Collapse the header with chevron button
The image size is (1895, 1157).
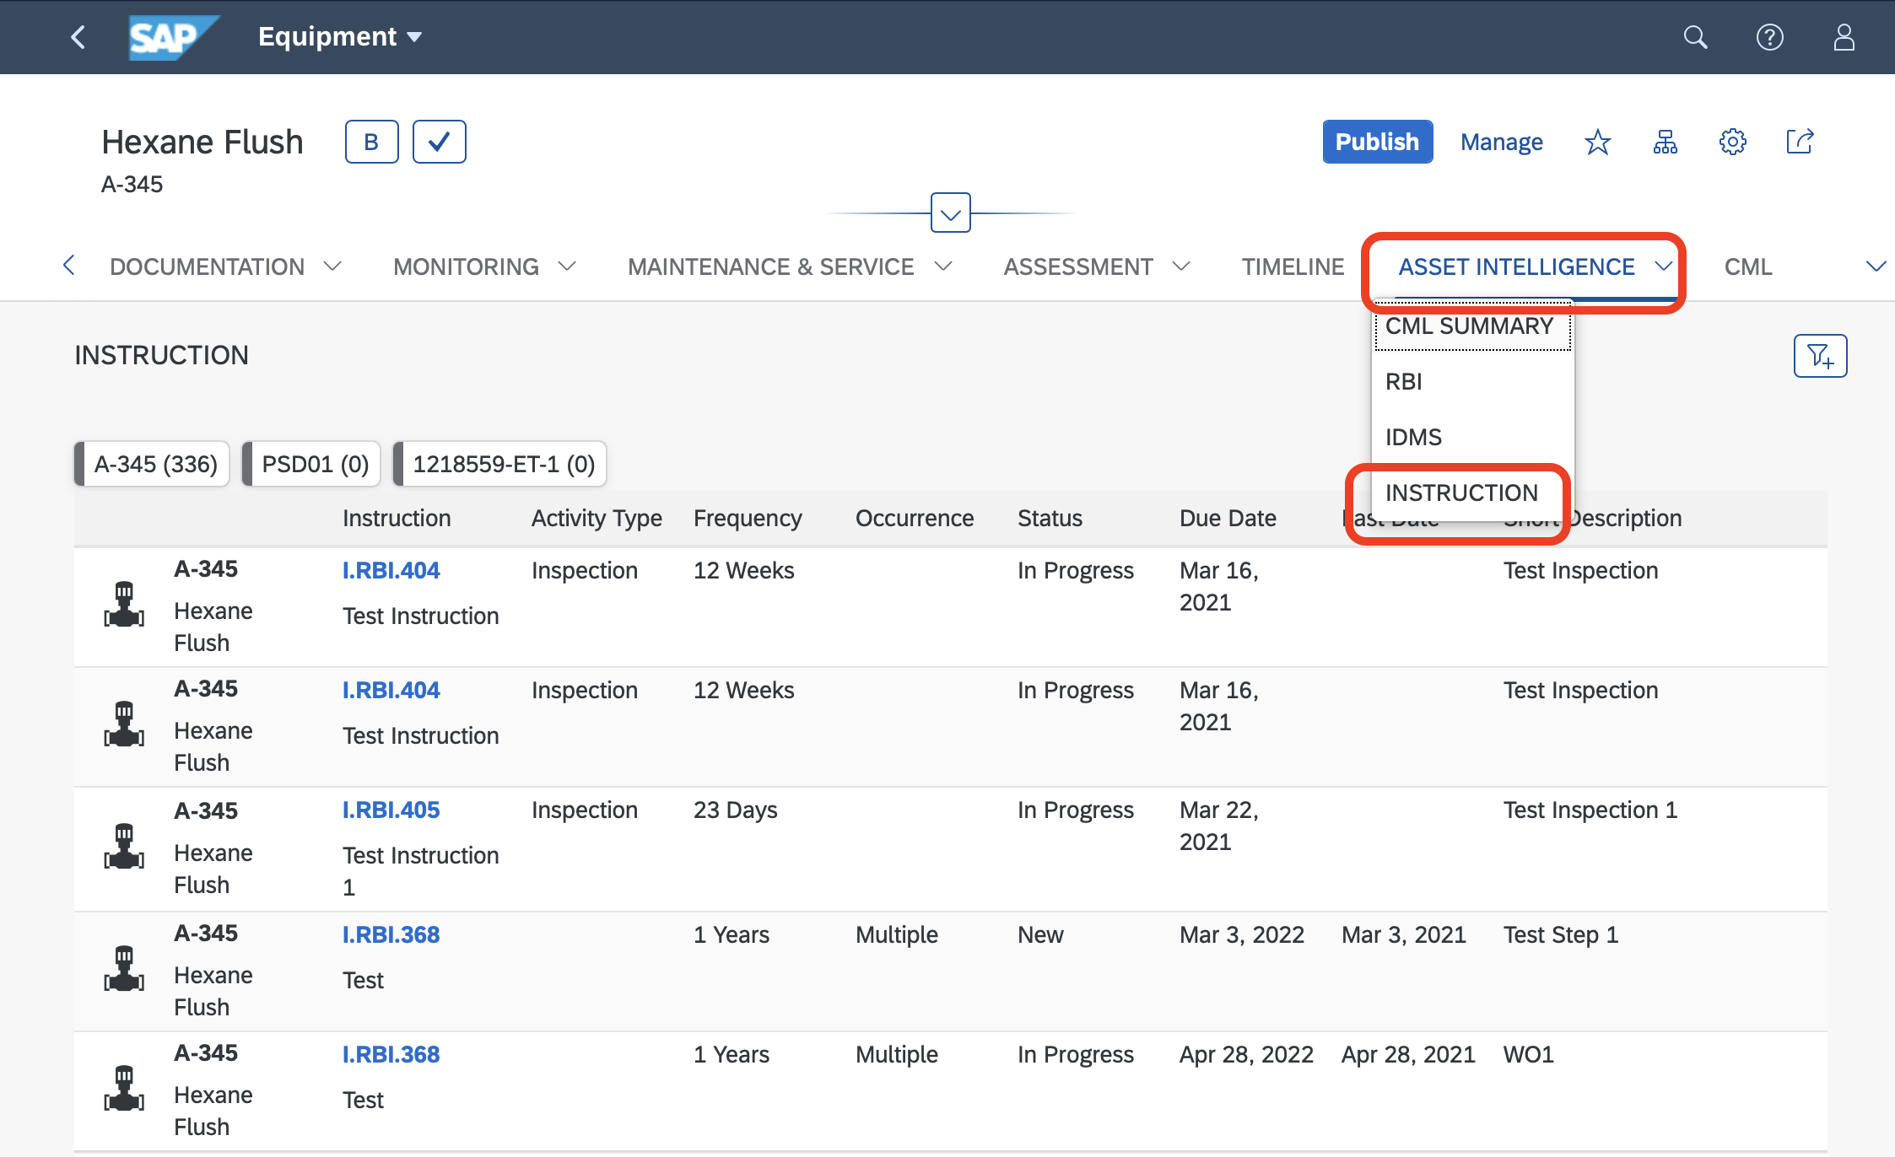[951, 213]
